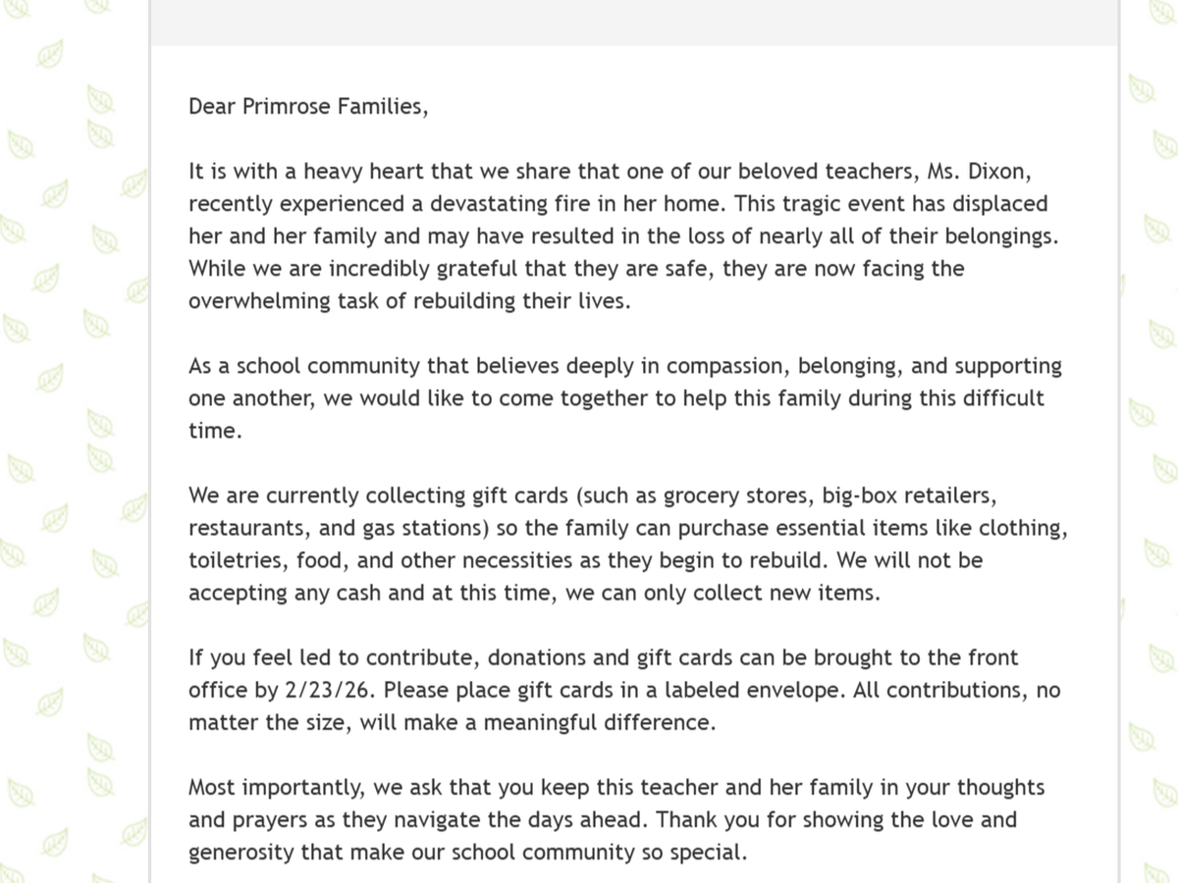
Task: Click the "Dear Primrose Families," greeting line
Action: pyautogui.click(x=308, y=107)
